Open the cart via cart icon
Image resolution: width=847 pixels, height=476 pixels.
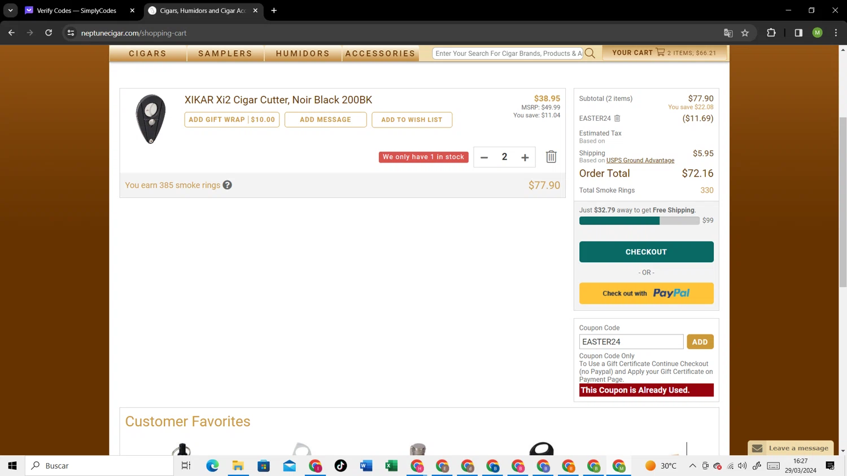(x=660, y=52)
